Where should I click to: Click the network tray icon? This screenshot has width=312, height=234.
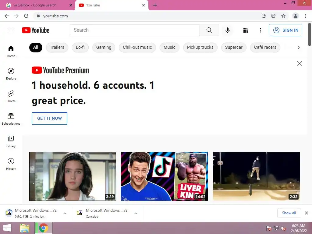coord(276,228)
